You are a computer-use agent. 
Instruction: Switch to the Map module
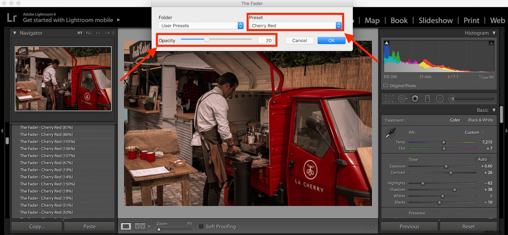click(372, 20)
